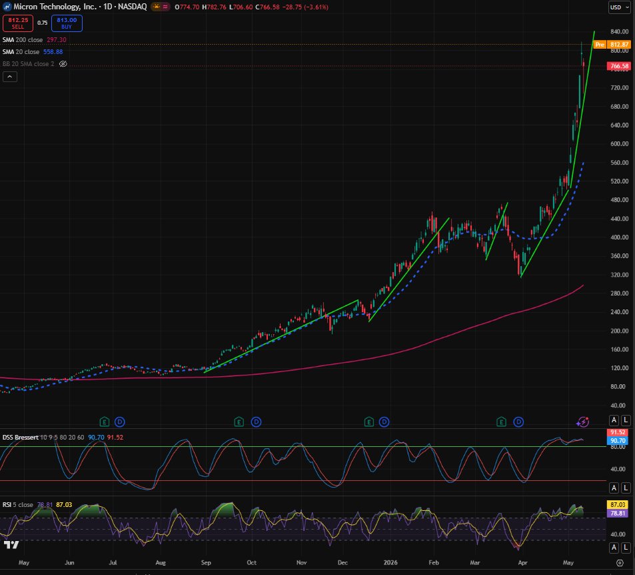Open the March earnings E marker
The image size is (635, 575).
[x=501, y=422]
